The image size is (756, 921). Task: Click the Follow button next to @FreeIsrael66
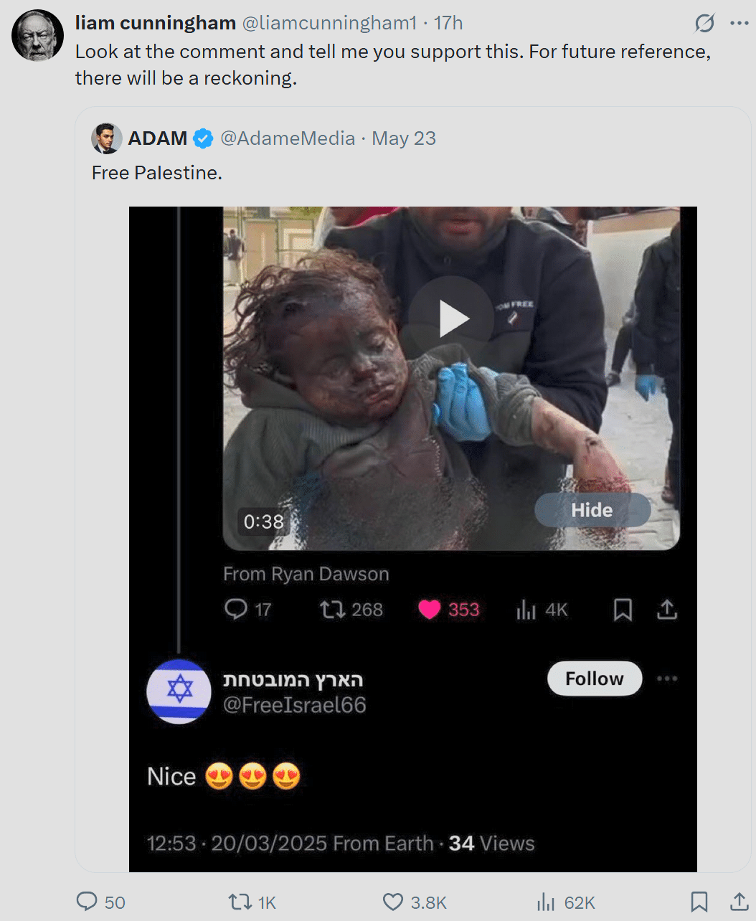[595, 679]
